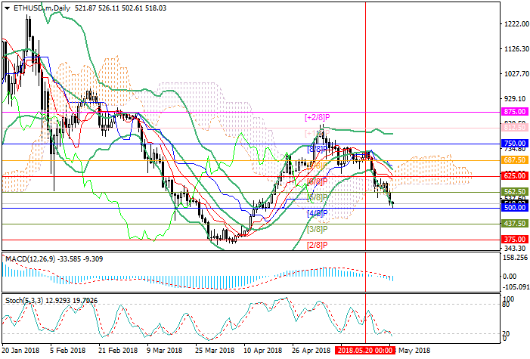
Task: Click the 20 Jan 2018 date on time axis
Action: pyautogui.click(x=20, y=351)
